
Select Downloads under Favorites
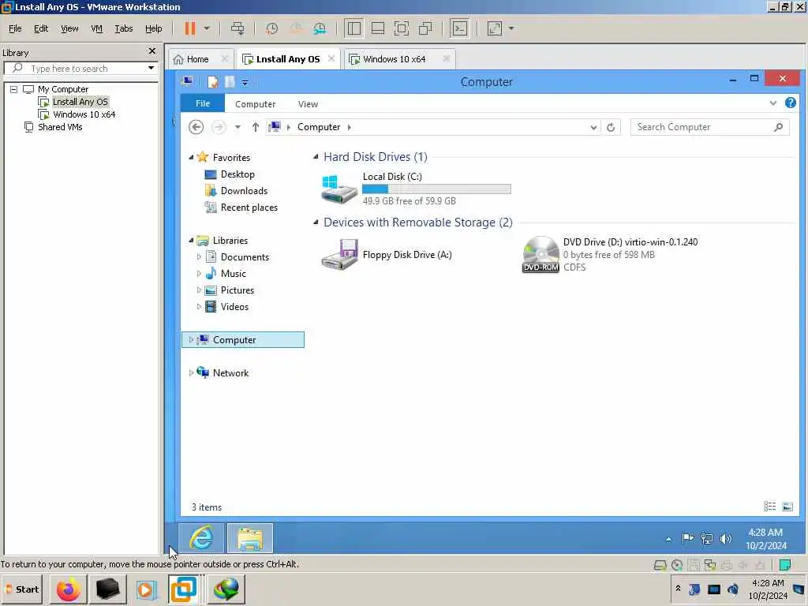click(x=245, y=191)
